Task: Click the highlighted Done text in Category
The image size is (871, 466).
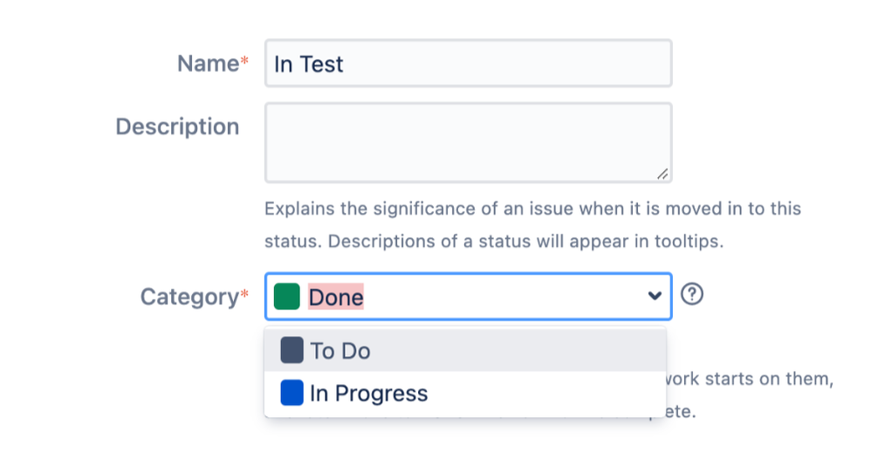Action: 336,298
